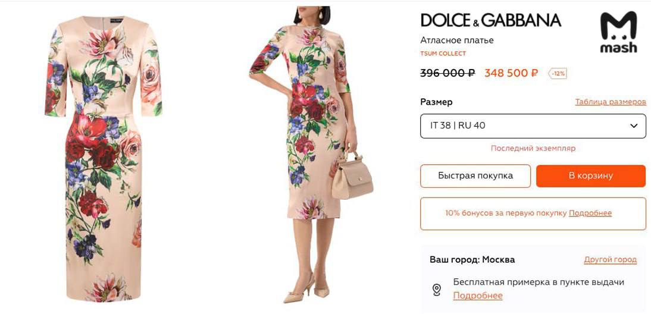Click the Атласное платье product title
The image size is (651, 314).
[x=456, y=40]
